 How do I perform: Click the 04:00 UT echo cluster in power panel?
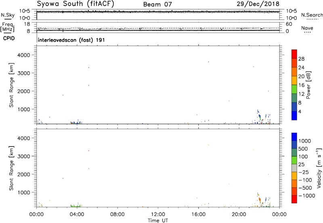point(76,122)
